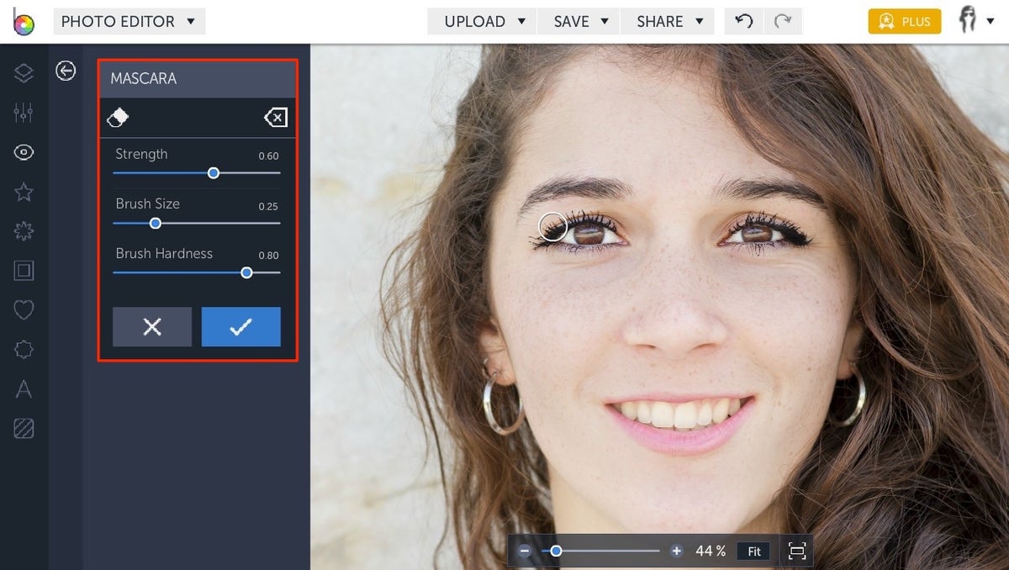Select the Eraser in the Mascara panel
This screenshot has width=1009, height=570.
tap(118, 118)
